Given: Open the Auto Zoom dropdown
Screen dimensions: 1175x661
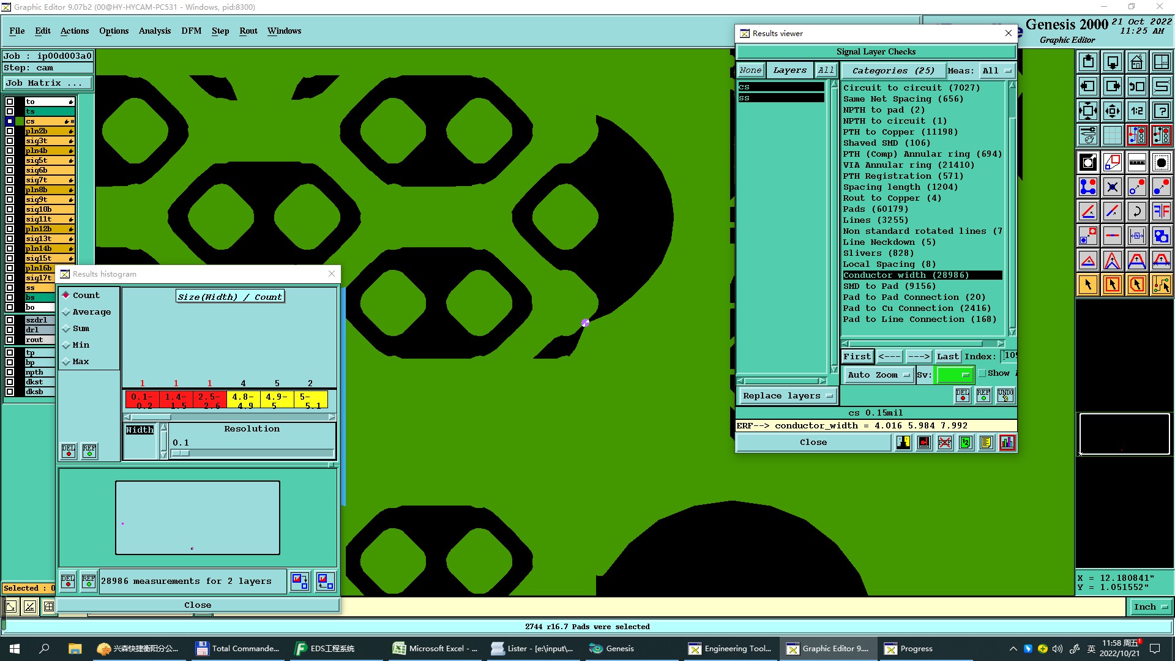Looking at the screenshot, I should (879, 375).
